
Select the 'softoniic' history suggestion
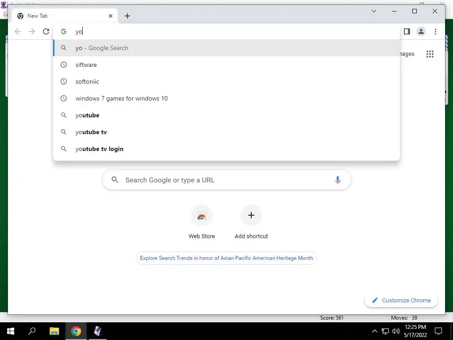coord(227,81)
